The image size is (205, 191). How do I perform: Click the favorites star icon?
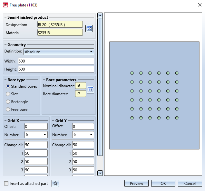pyautogui.click(x=55, y=184)
